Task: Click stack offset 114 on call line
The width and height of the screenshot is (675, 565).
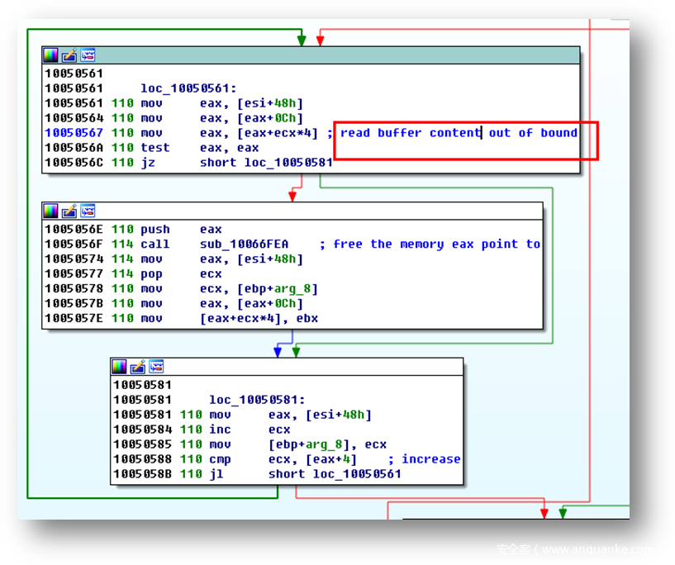Action: pyautogui.click(x=122, y=245)
